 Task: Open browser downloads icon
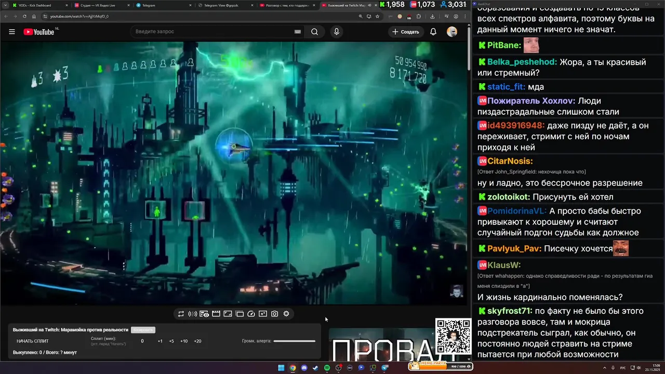(x=432, y=16)
